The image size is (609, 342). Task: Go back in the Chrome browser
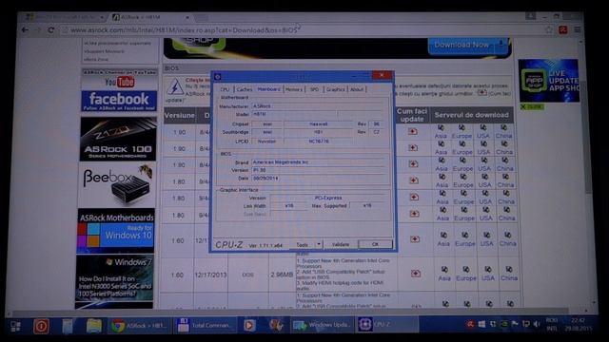pyautogui.click(x=26, y=29)
